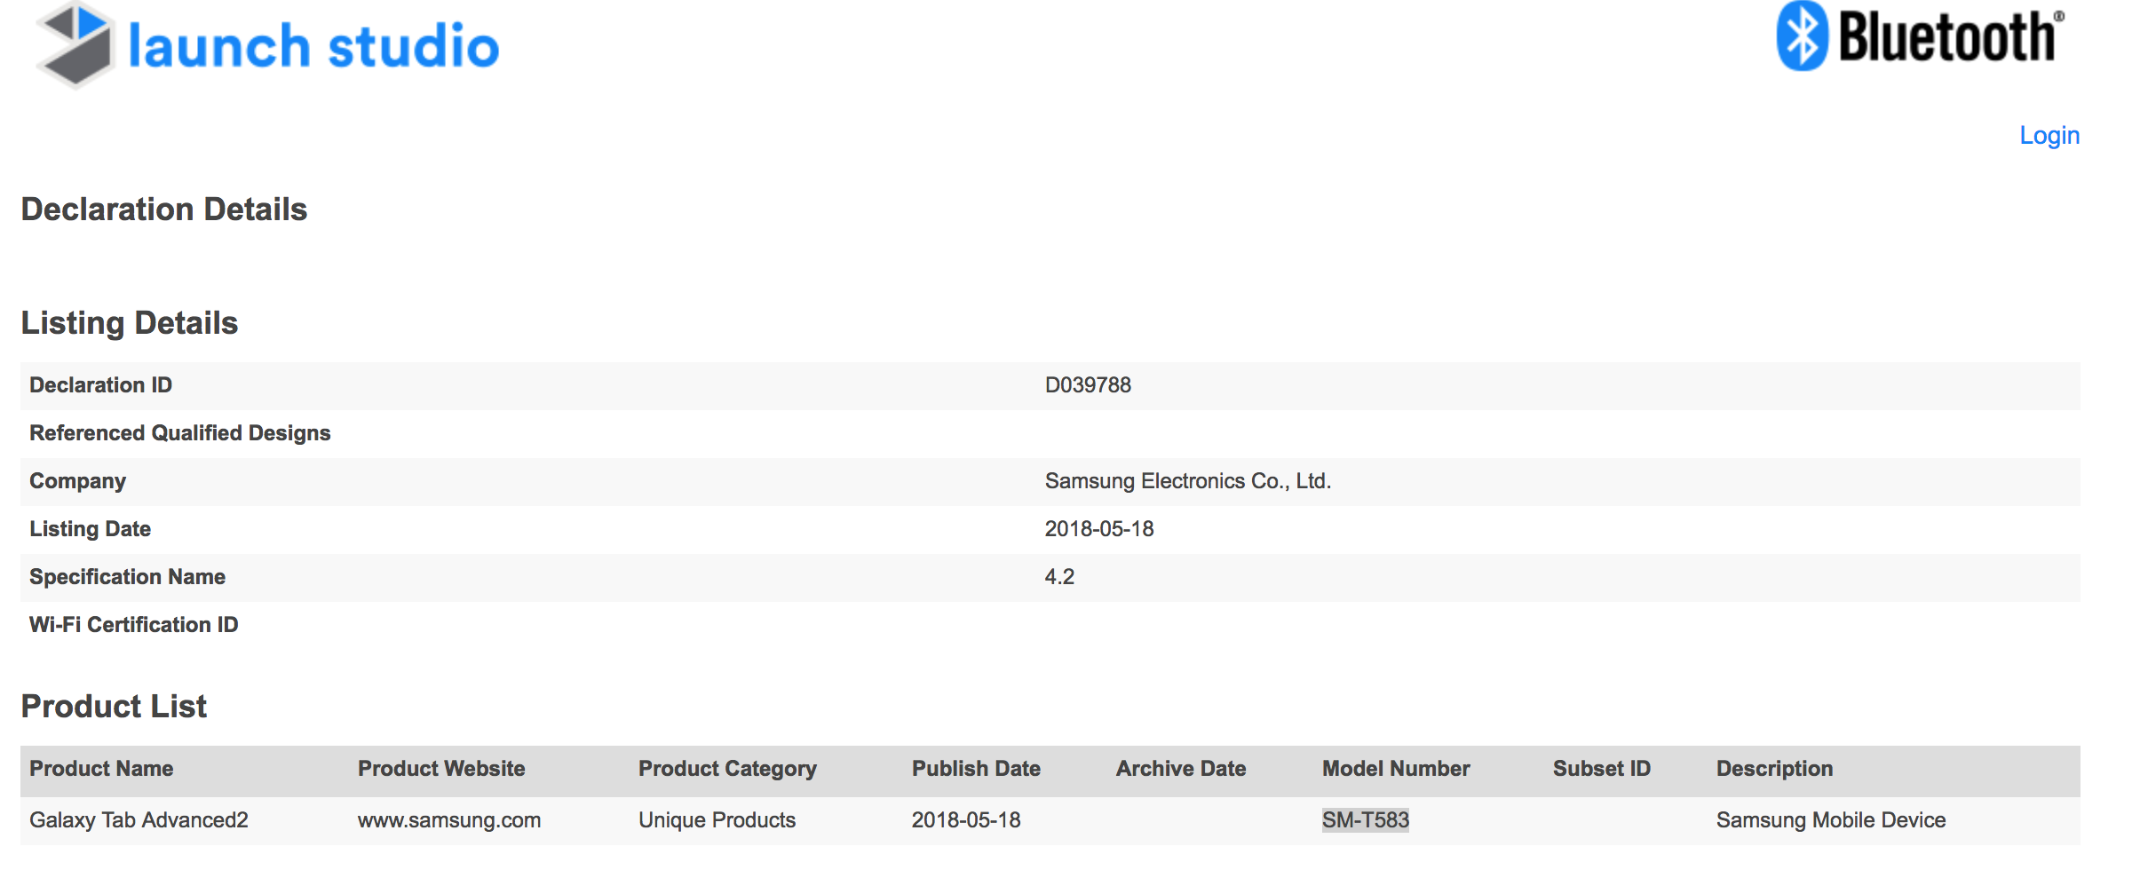
Task: Click the Publish Date column header
Action: tap(976, 769)
